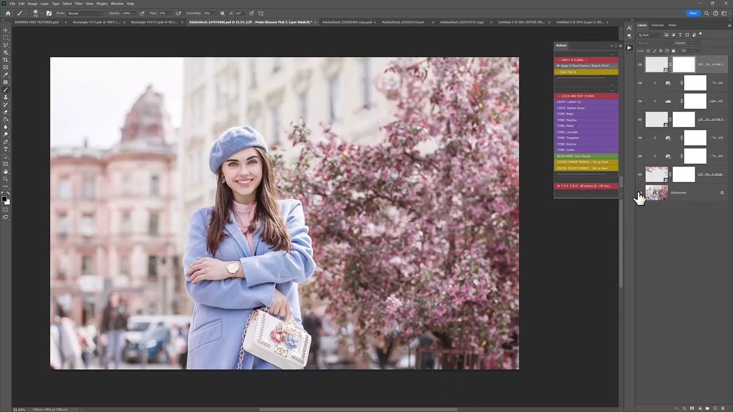Run the 'BLUR PAINT: You Choose' action
Image resolution: width=733 pixels, height=412 pixels.
coord(586,156)
